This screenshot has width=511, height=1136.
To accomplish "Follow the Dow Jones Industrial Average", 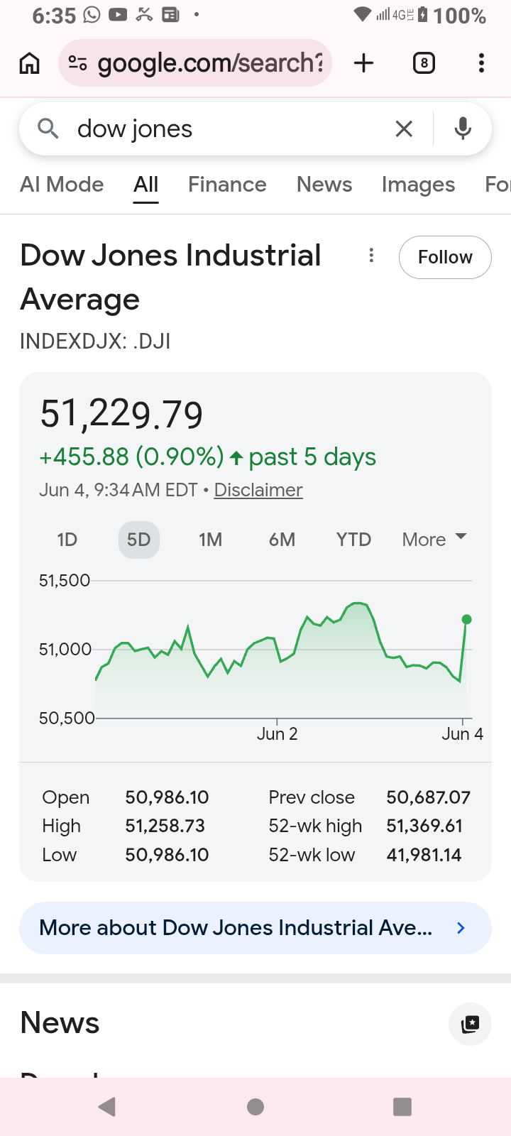I will tap(445, 257).
